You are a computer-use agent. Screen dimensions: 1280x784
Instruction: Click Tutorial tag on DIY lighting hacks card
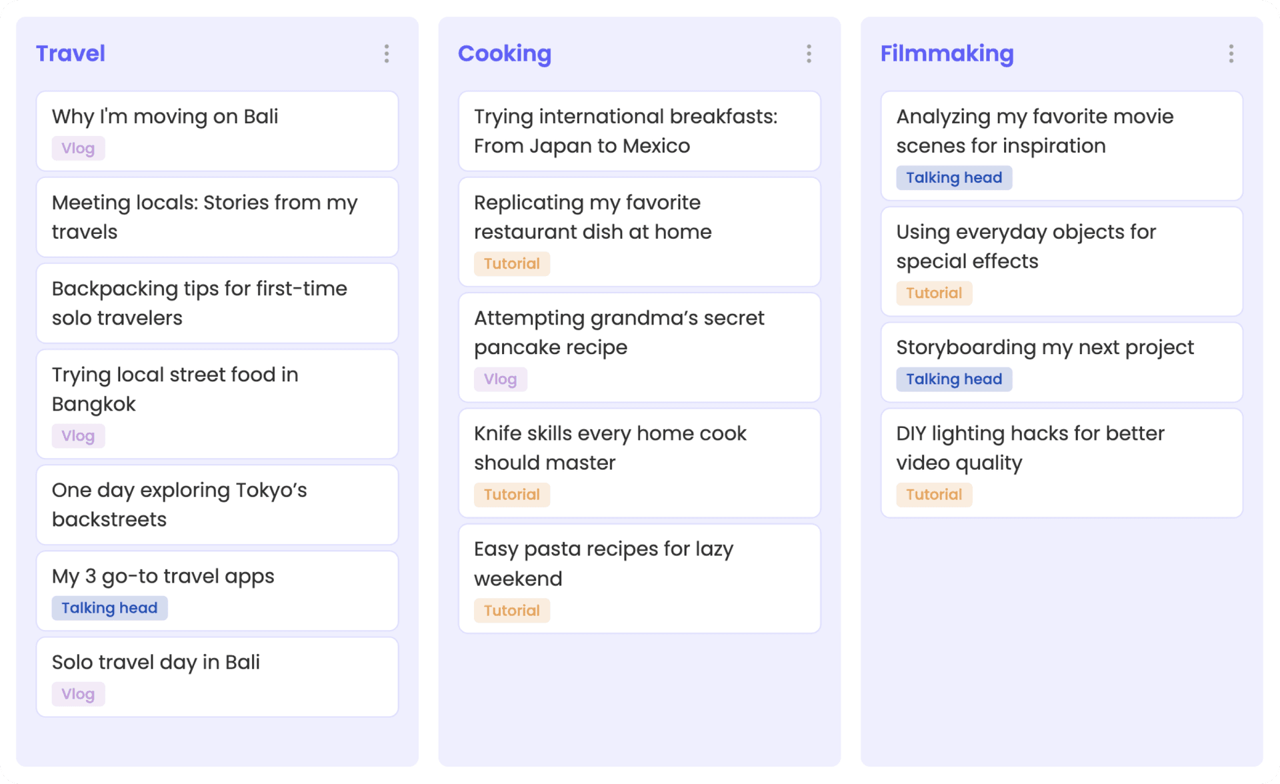point(933,495)
